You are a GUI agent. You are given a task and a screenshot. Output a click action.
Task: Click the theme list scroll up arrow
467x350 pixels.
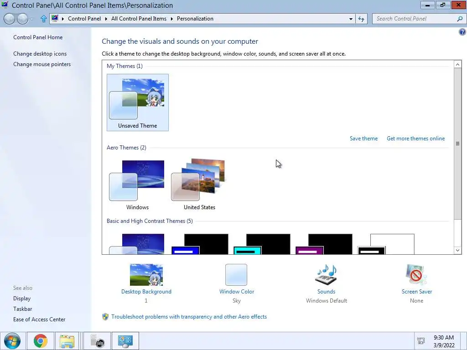pos(458,64)
